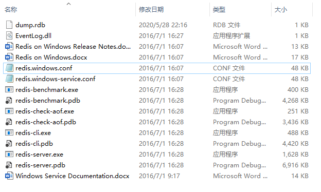Select Word icon for Windows Service Documentation
321x192 pixels.
point(9,176)
